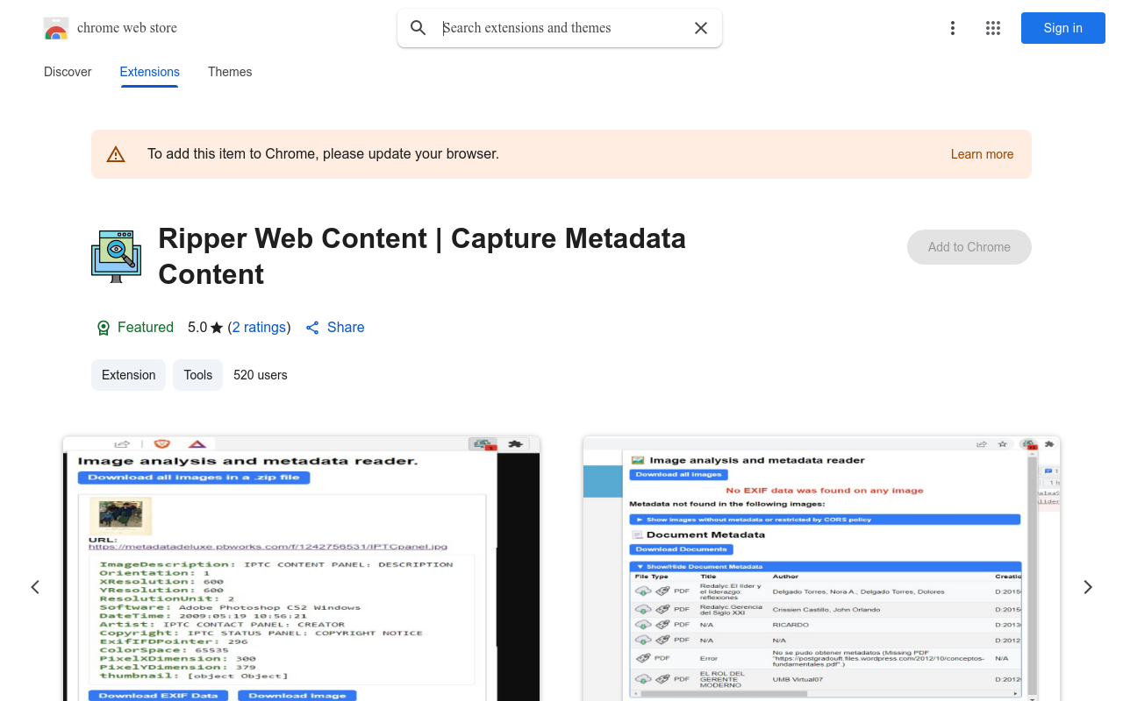1123x701 pixels.
Task: Click the extension title heading
Action: 422,256
